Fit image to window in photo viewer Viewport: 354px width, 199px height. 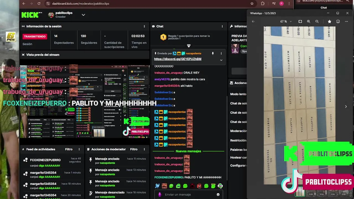click(300, 21)
